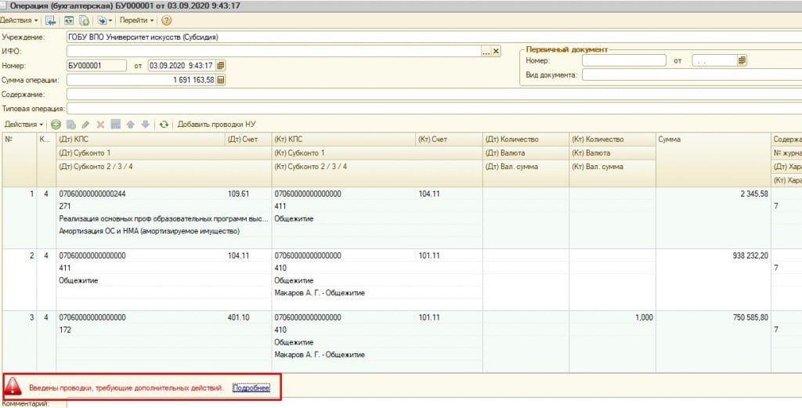Click Добавить проводки НУ button
Viewport: 802px width, 408px height.
coord(216,125)
